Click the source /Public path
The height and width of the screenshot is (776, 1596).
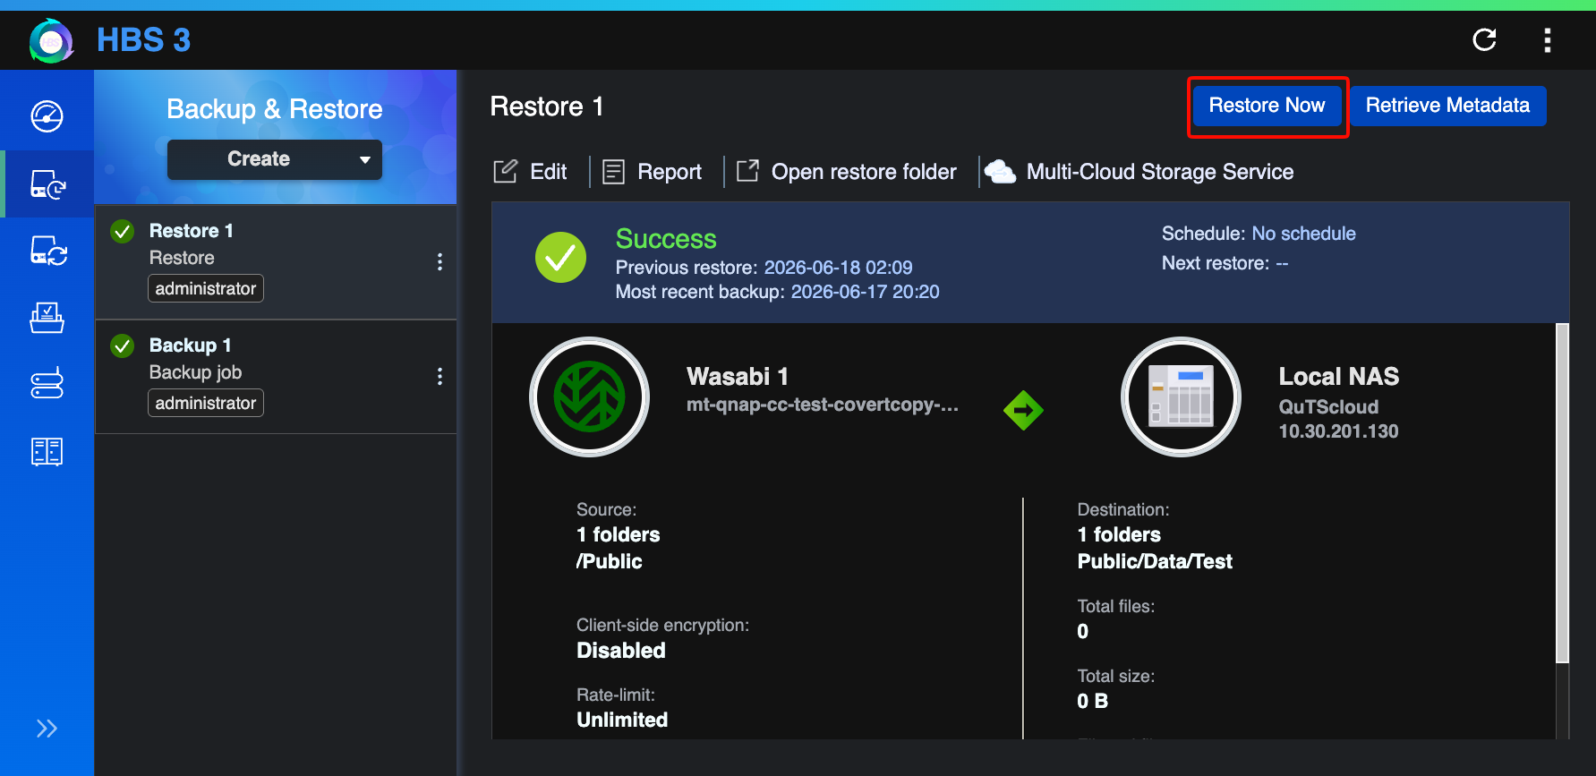[x=609, y=561]
